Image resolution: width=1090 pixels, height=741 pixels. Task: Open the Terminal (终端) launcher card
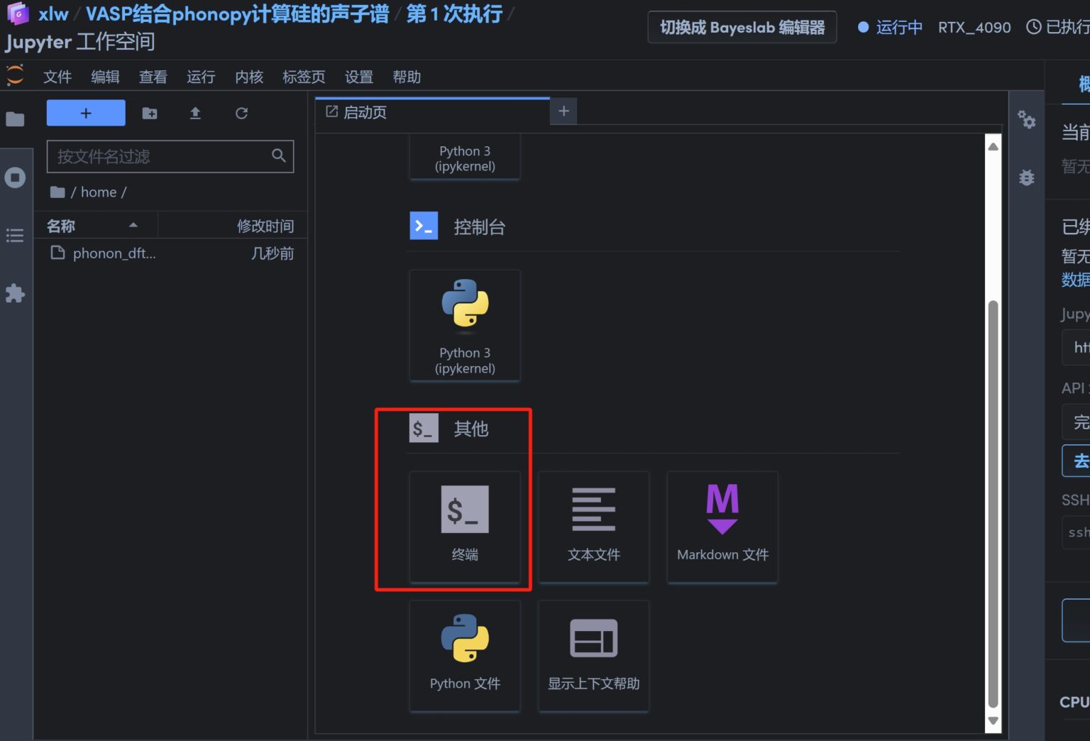coord(465,526)
